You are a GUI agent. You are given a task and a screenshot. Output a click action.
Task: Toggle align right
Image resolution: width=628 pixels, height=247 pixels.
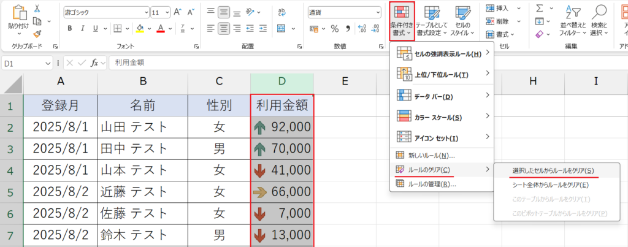click(x=237, y=28)
